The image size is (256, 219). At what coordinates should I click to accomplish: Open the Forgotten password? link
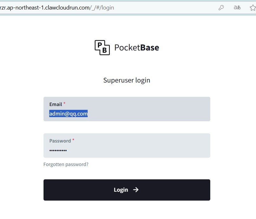coord(66,164)
